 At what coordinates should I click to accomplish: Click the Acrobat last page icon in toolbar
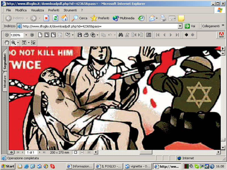point(177,35)
